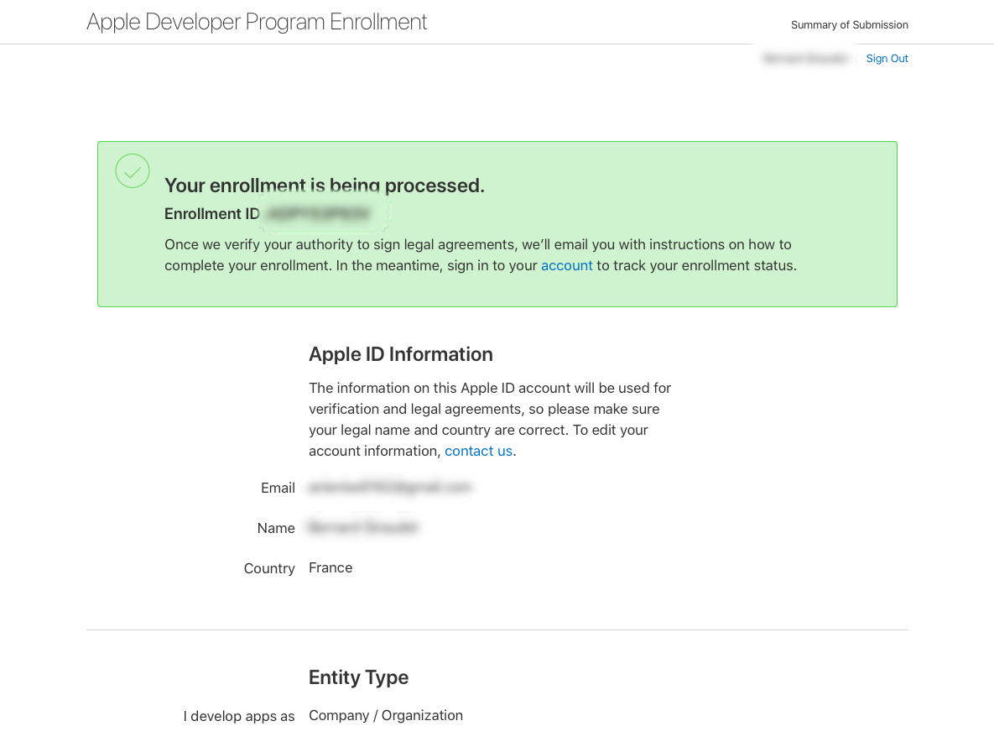Select the France country value

tap(330, 567)
